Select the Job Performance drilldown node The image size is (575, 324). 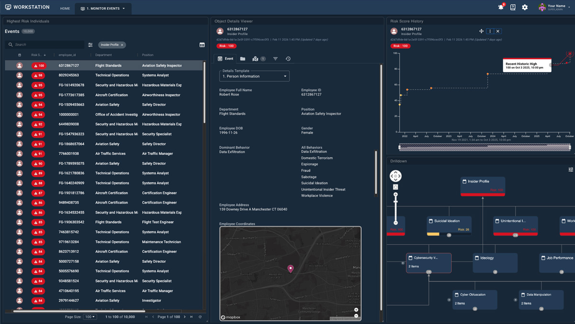(557, 263)
